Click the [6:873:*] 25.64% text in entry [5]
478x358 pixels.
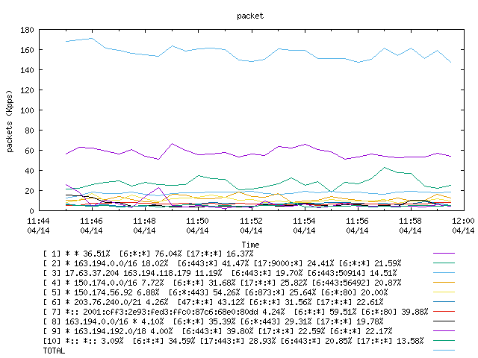point(281,292)
